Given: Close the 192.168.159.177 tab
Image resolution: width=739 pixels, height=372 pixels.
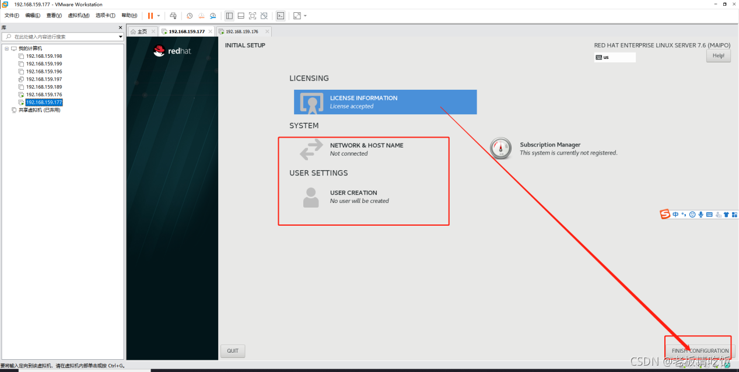Looking at the screenshot, I should pyautogui.click(x=211, y=31).
